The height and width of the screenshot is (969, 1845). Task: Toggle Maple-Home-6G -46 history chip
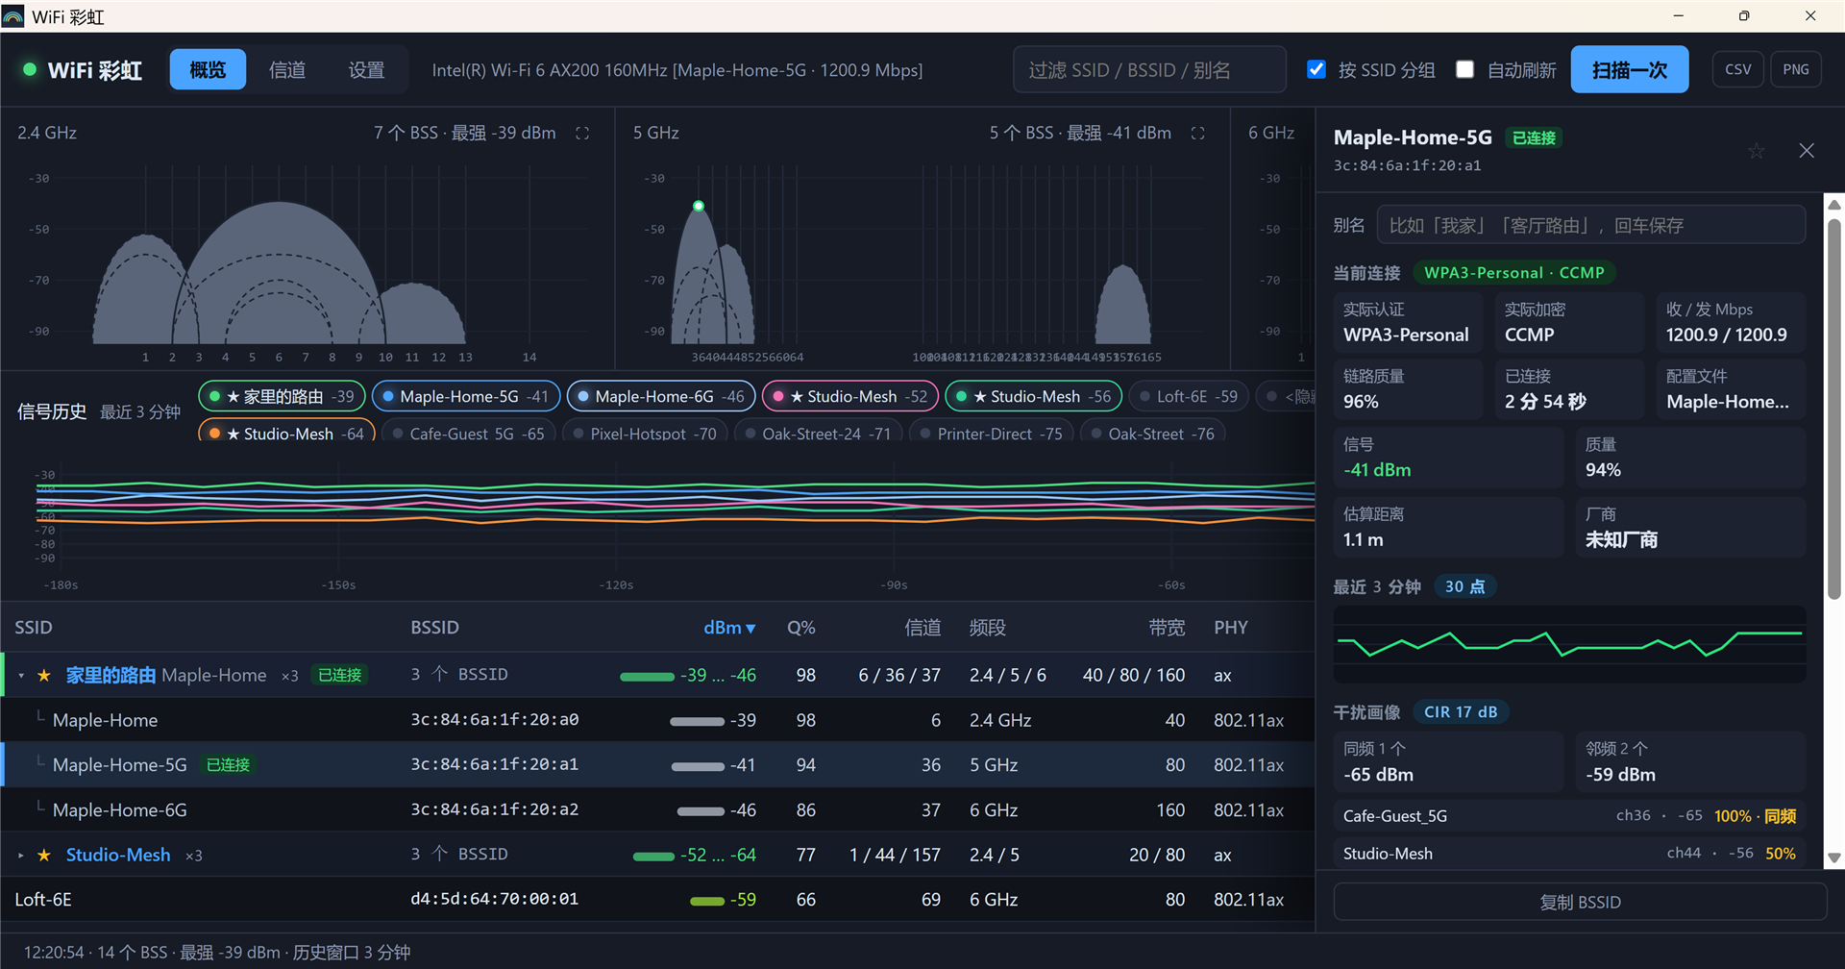click(660, 396)
